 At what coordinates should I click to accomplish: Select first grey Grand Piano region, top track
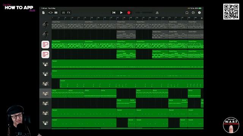click(x=68, y=25)
